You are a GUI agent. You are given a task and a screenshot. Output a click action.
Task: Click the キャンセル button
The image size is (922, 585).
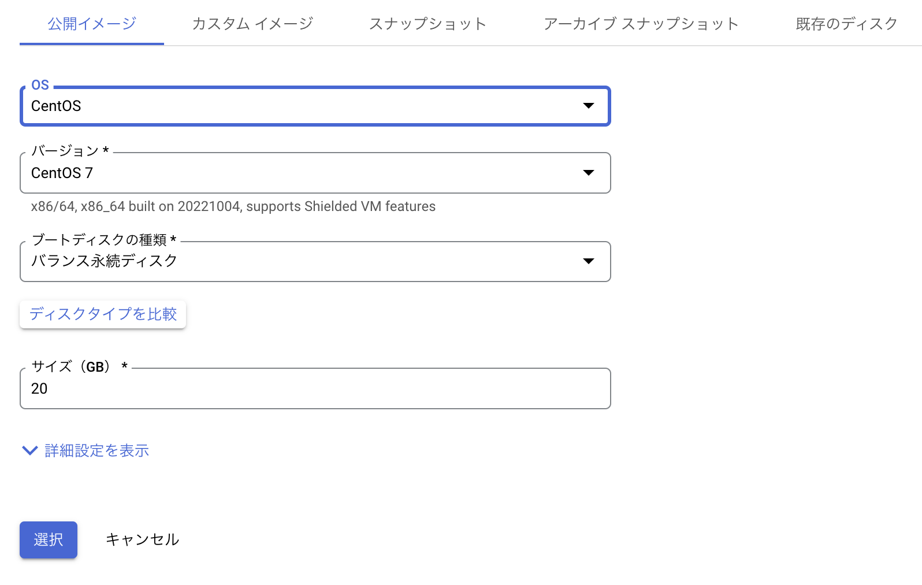(142, 539)
